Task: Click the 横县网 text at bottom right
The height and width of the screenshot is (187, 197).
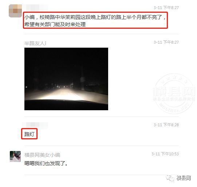Action: point(184,178)
